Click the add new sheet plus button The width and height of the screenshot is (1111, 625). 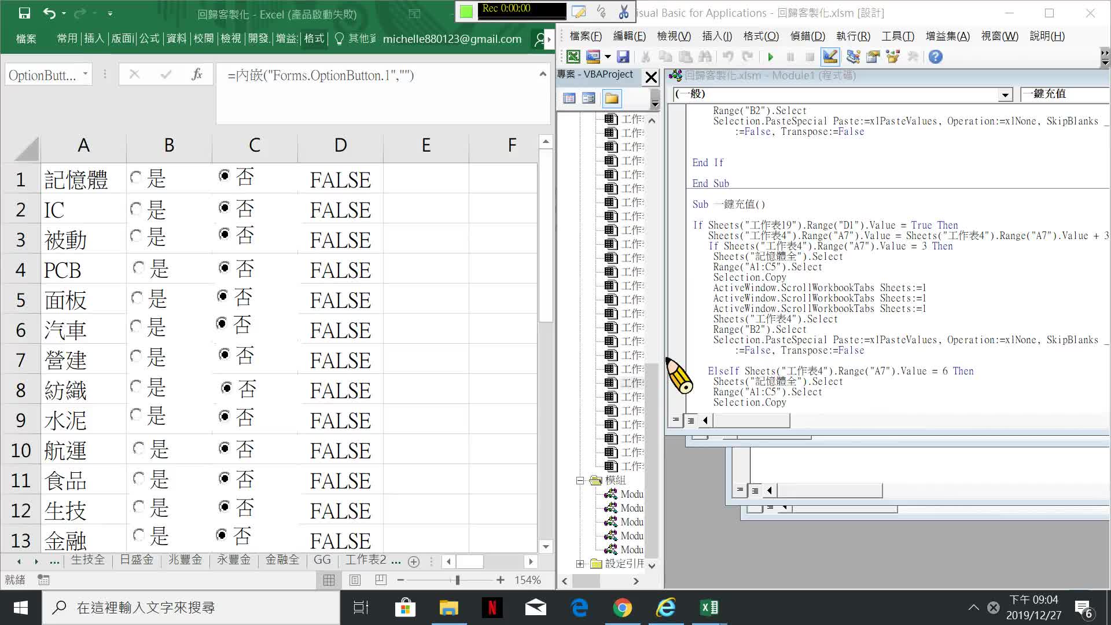click(413, 561)
